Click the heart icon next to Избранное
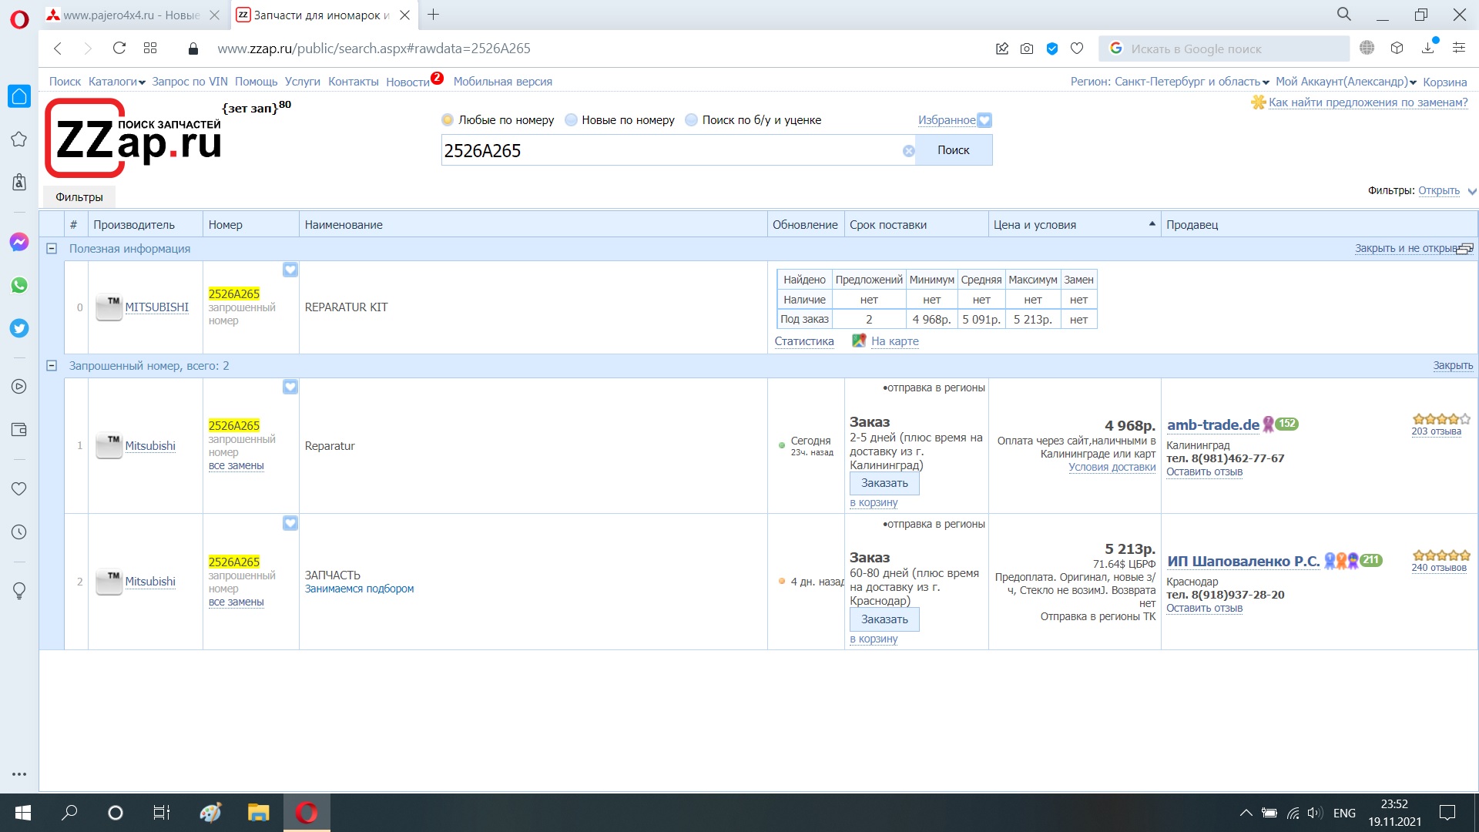 tap(984, 120)
